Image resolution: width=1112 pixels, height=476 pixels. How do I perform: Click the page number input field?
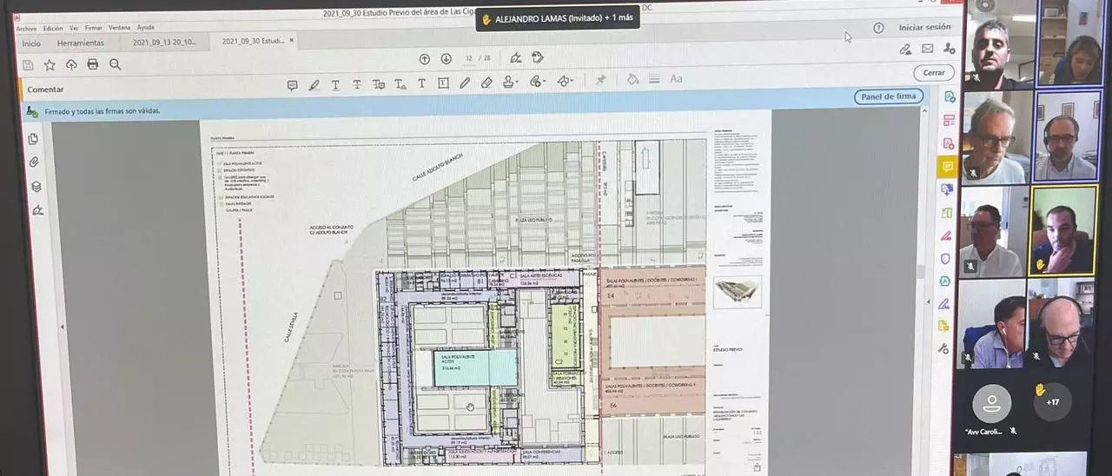[469, 58]
